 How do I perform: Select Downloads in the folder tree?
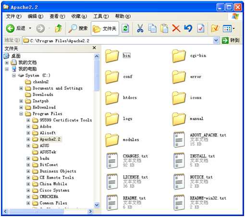pos(43,95)
